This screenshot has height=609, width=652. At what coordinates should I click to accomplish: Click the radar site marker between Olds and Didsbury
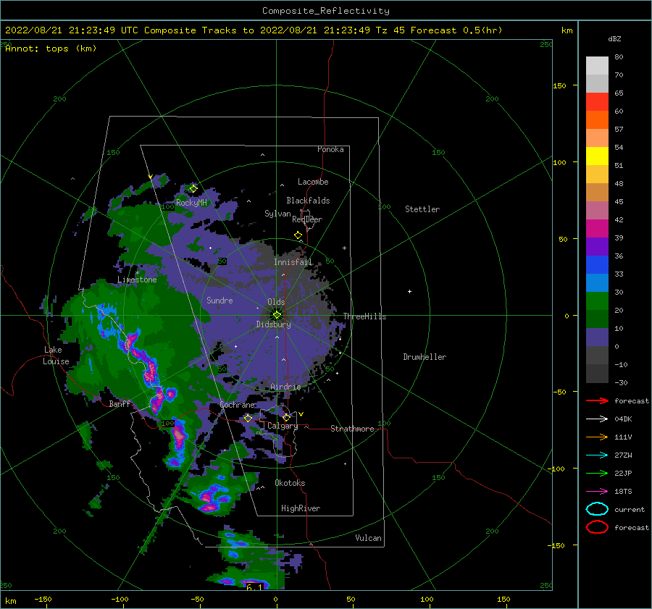pyautogui.click(x=277, y=315)
